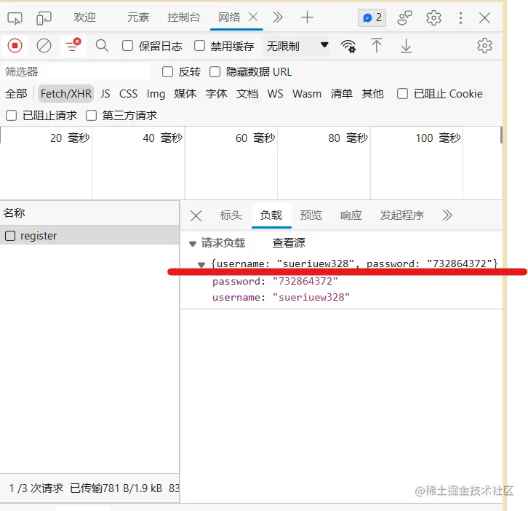This screenshot has width=528, height=511.
Task: Filter by Wasm requests
Action: [307, 94]
